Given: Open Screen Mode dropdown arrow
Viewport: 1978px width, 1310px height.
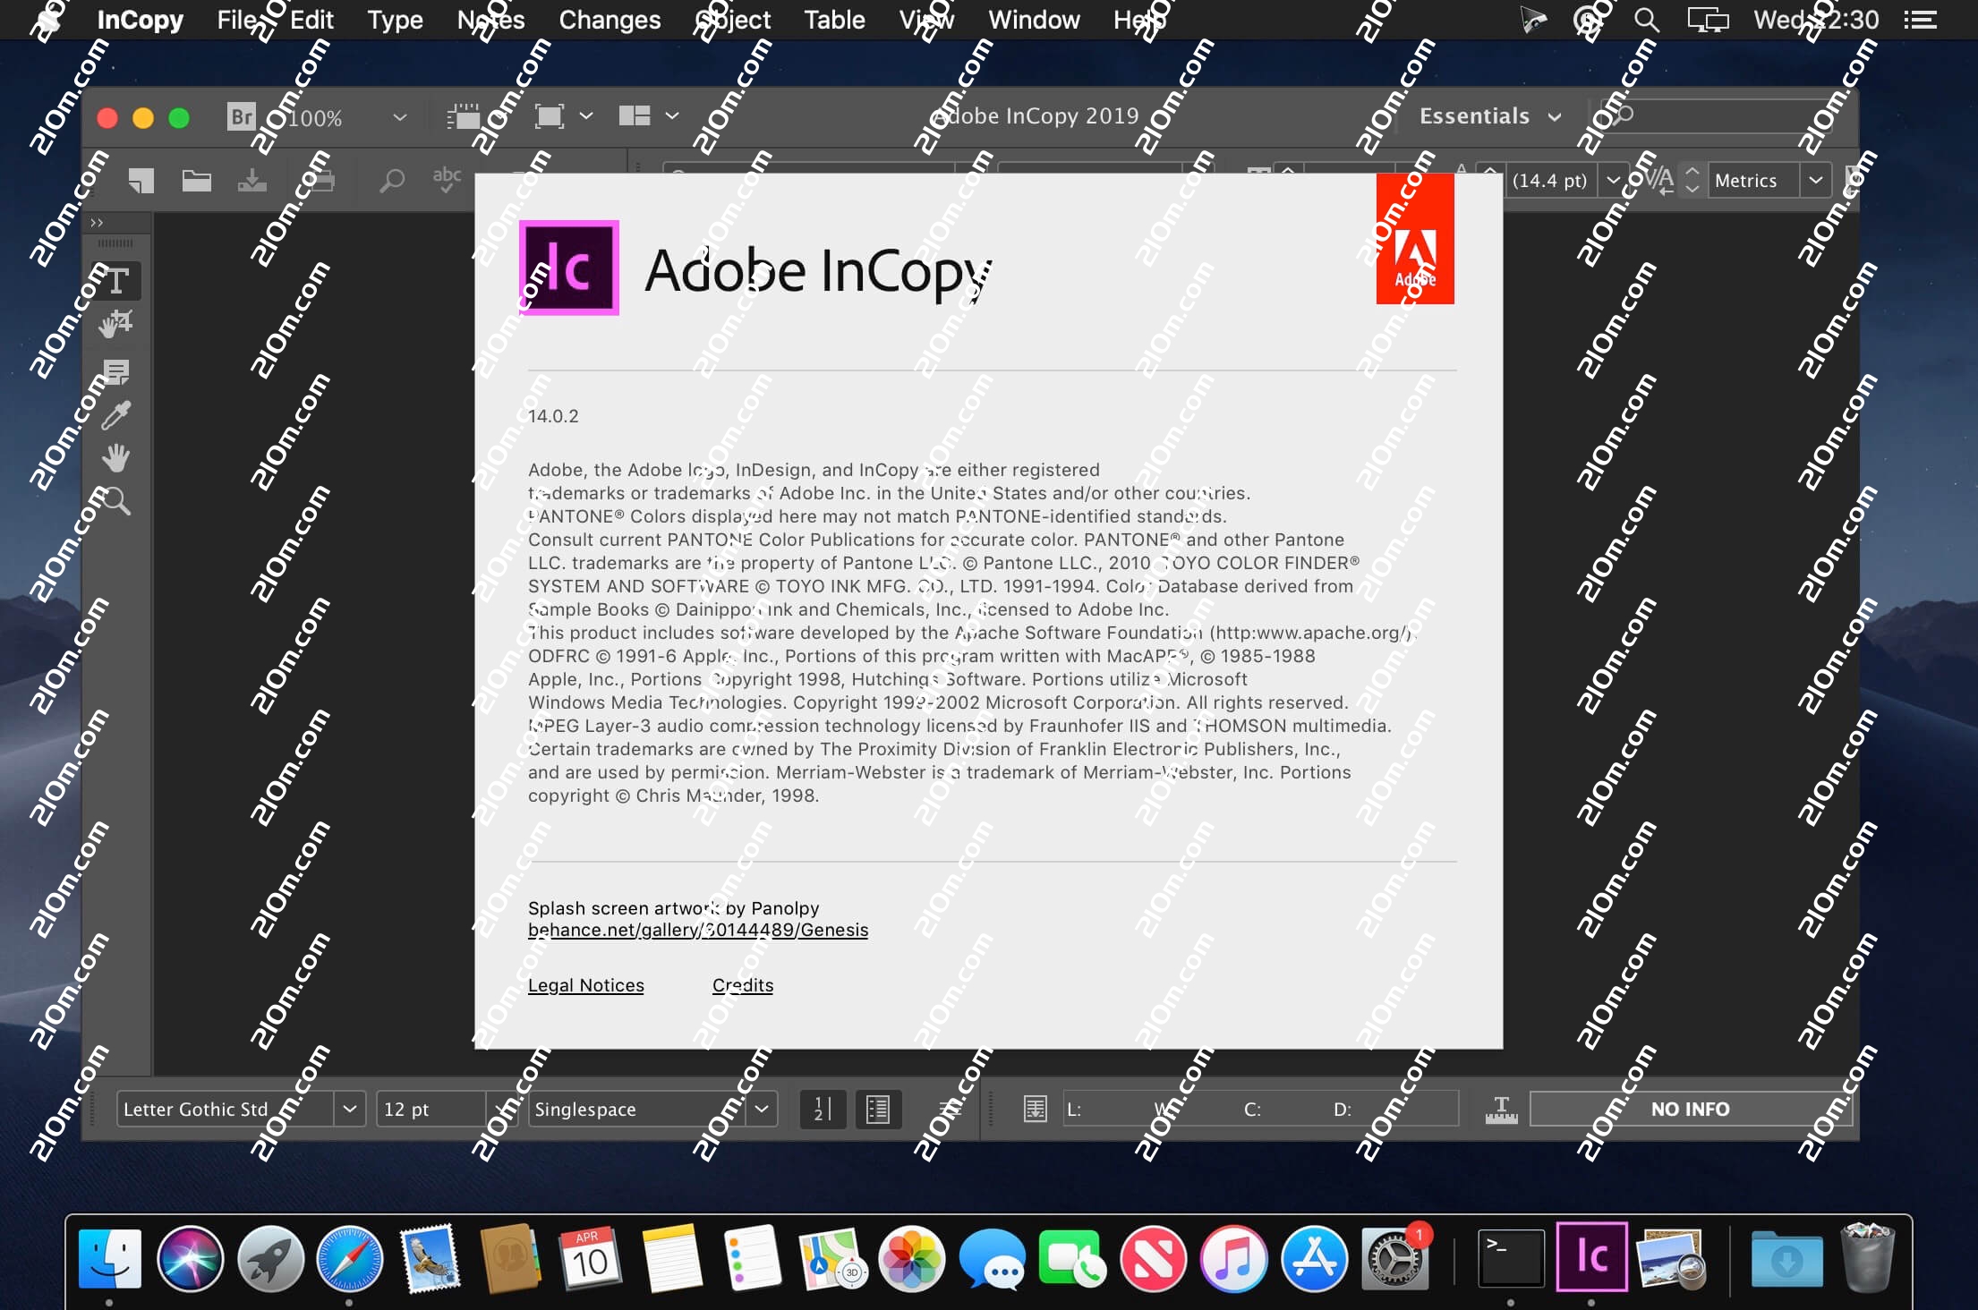Looking at the screenshot, I should click(586, 116).
